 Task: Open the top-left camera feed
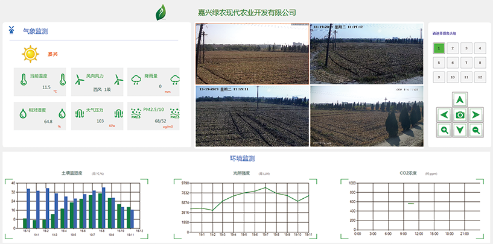click(x=252, y=54)
